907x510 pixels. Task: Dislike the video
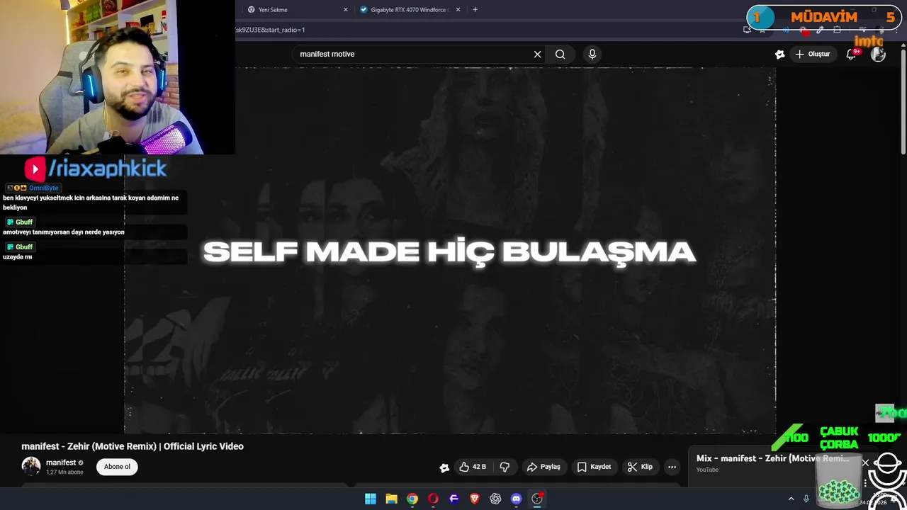point(505,467)
